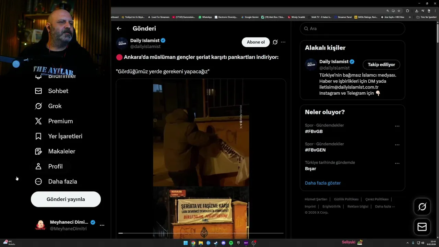Screen dimensions: 439x247
Task: Open the Windows Start menu
Action: point(186,243)
